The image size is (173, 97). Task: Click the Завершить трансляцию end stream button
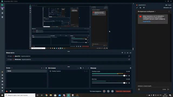tap(123, 91)
